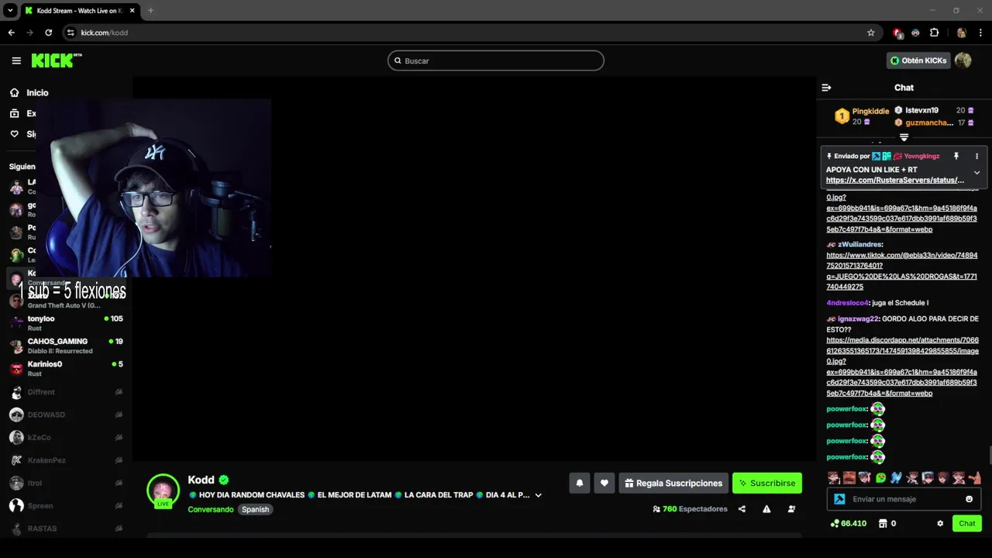Viewport: 992px width, 558px height.
Task: Click the Obtén KICKs button
Action: click(x=918, y=60)
